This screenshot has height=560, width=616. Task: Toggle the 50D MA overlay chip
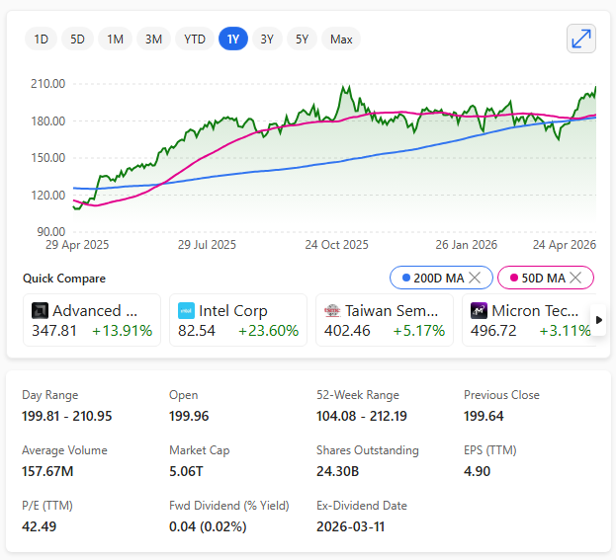537,279
